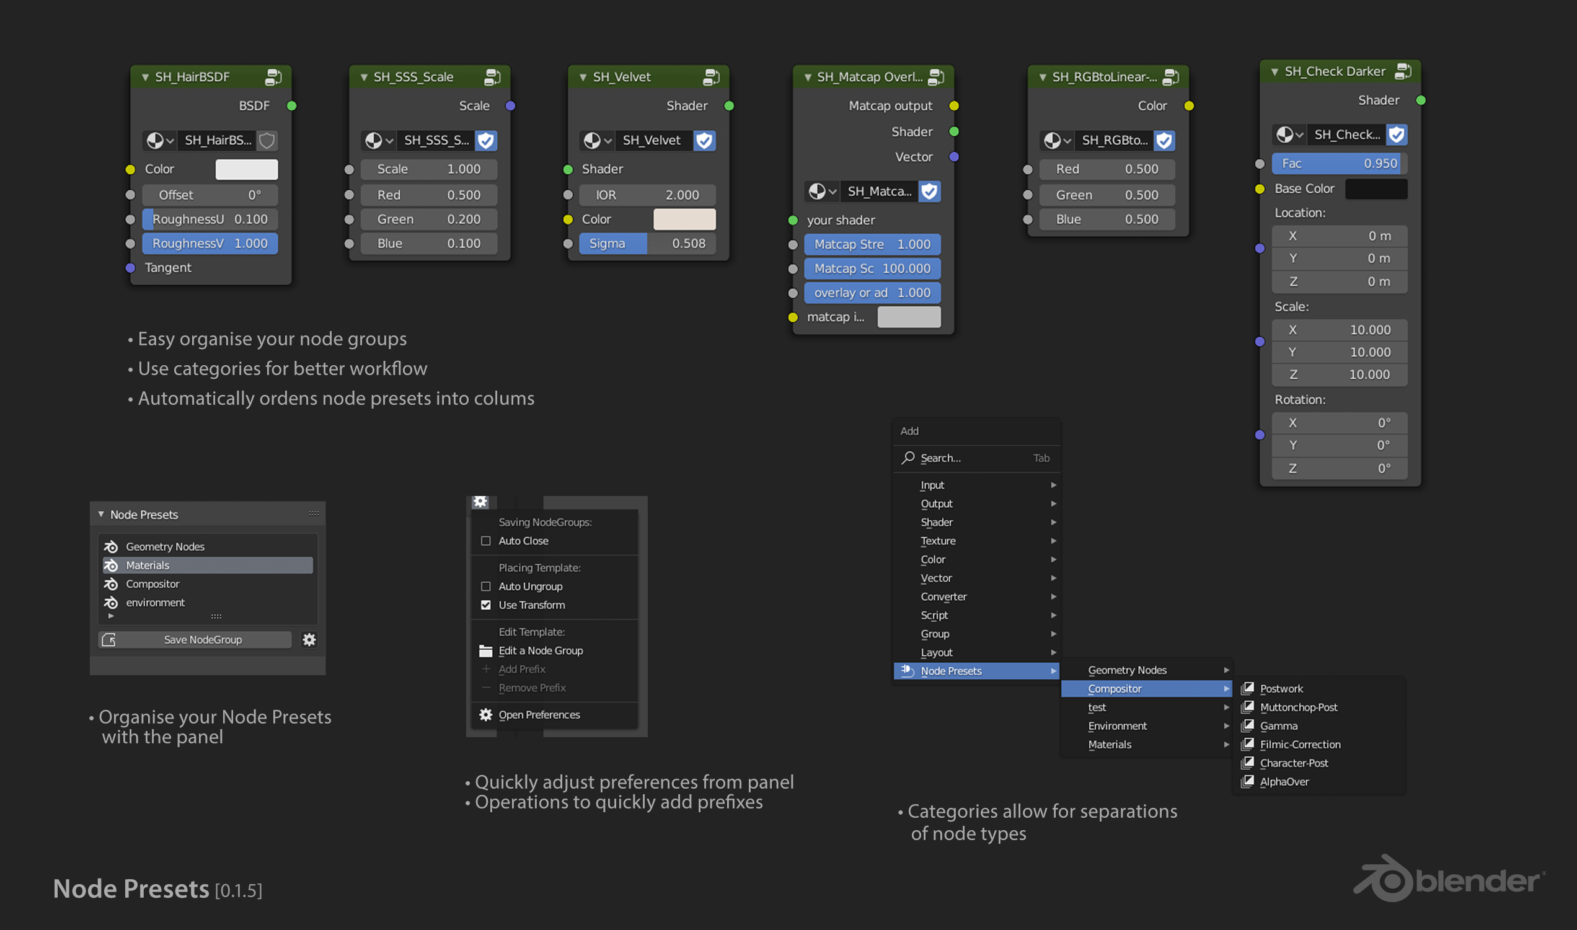This screenshot has width=1577, height=930.
Task: Enable the Auto Ungroup checkbox
Action: tap(485, 587)
